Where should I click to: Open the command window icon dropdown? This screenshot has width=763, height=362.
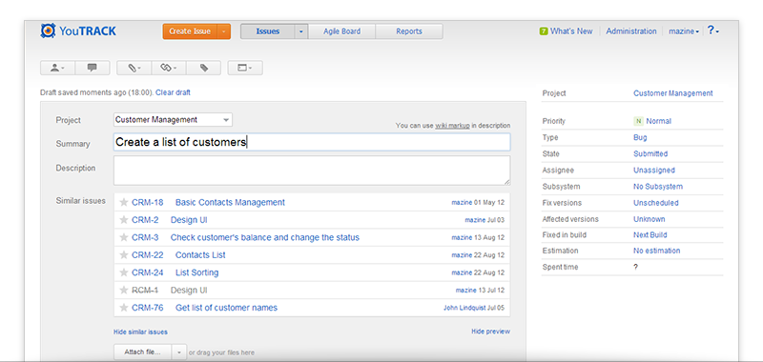[x=245, y=68]
